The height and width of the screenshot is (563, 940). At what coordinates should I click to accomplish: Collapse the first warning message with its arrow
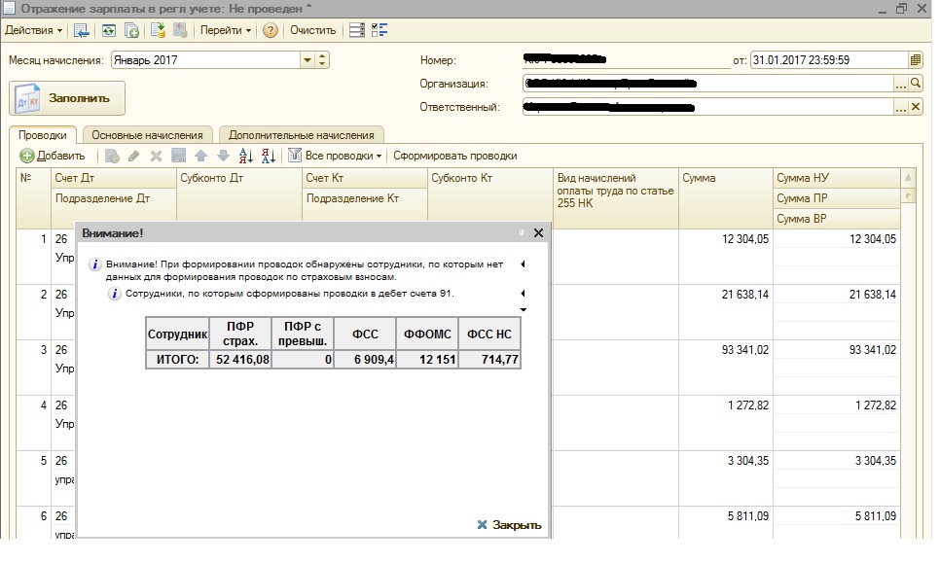pos(523,264)
